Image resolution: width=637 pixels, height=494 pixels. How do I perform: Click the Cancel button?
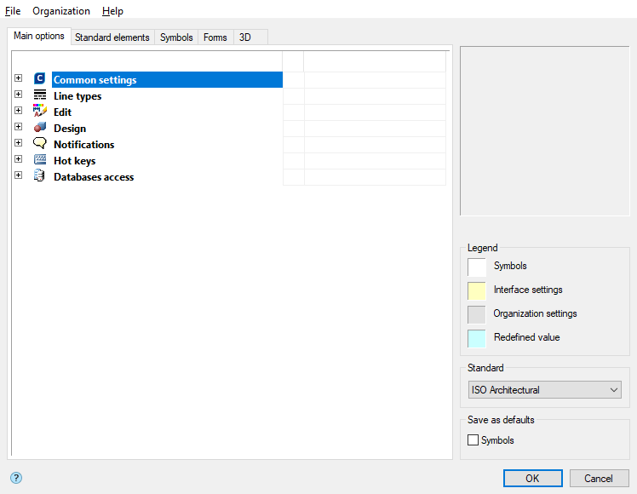[x=599, y=478]
